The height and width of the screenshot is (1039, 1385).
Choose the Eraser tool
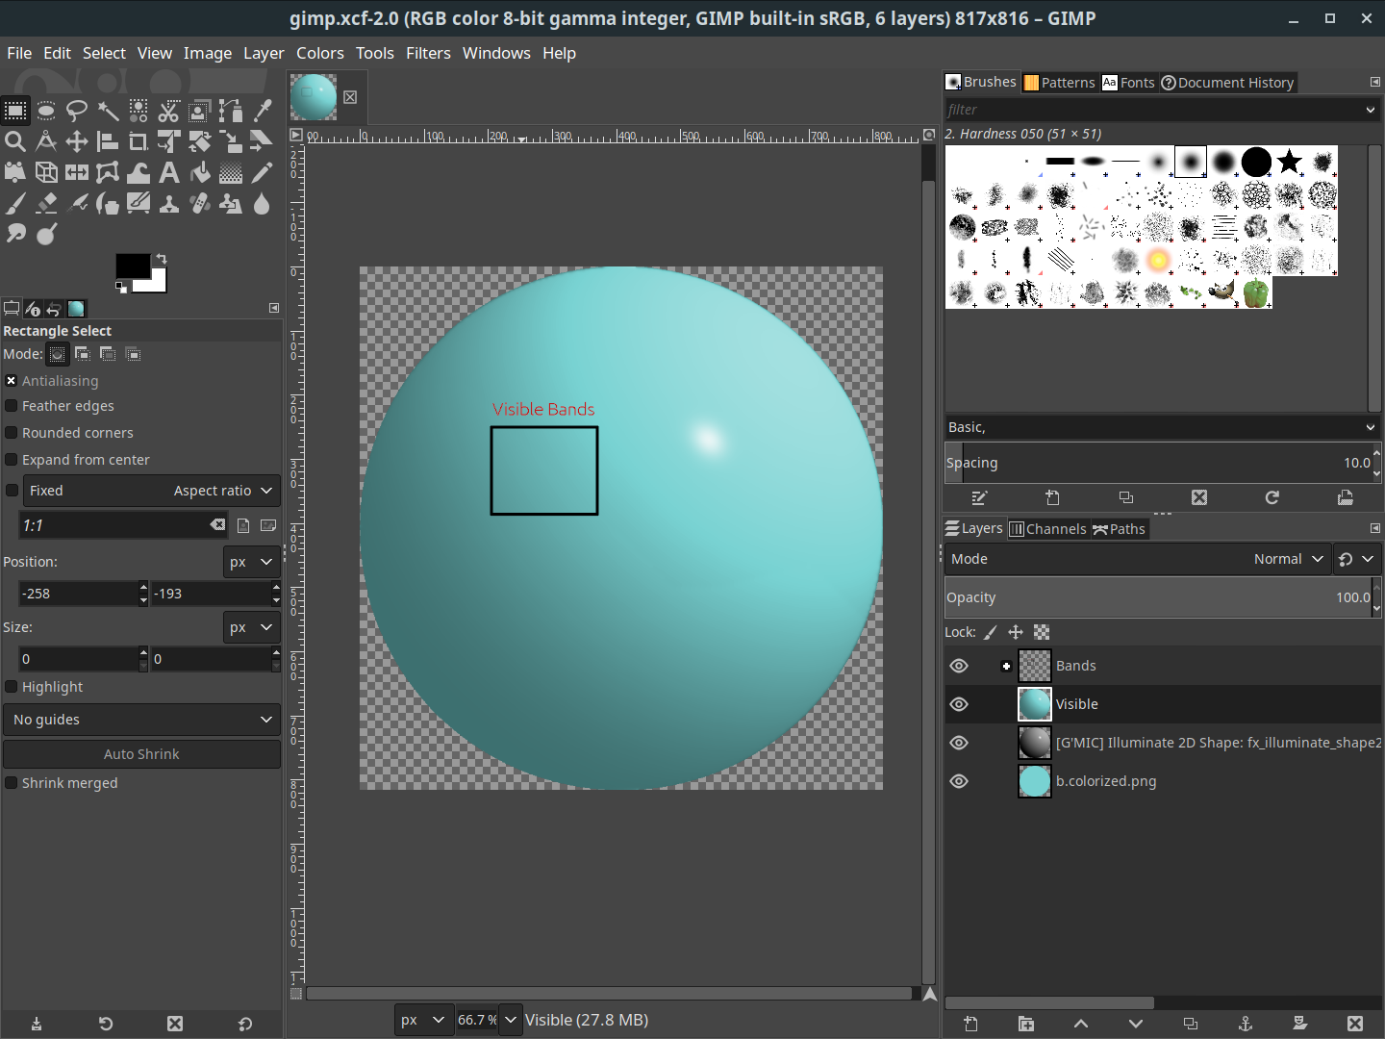46,204
